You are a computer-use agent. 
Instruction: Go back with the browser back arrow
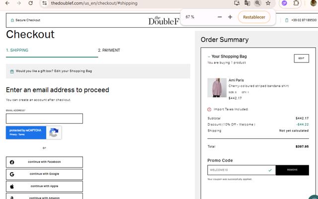point(7,3)
